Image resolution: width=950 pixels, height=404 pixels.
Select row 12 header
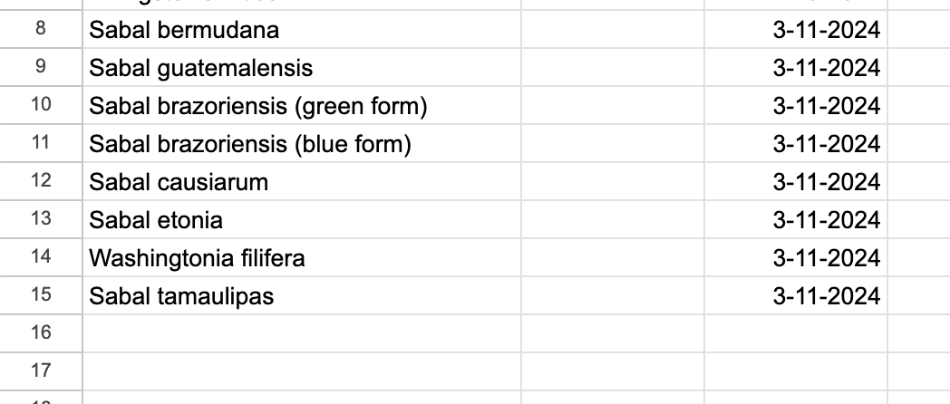pyautogui.click(x=41, y=181)
